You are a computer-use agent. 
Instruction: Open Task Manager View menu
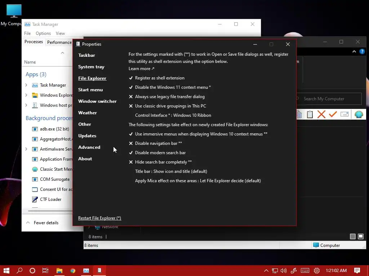point(60,33)
